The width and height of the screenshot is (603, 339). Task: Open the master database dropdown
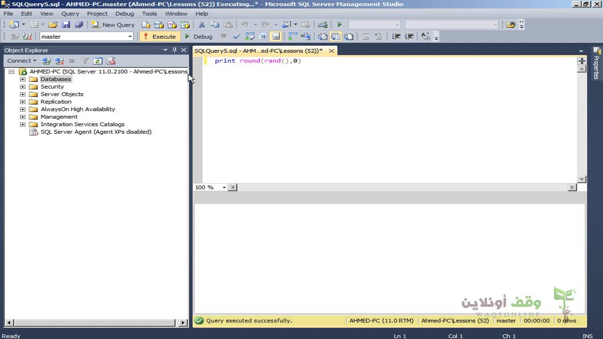pyautogui.click(x=130, y=36)
